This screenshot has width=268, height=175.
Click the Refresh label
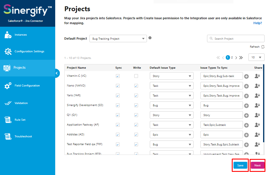[x=255, y=47]
